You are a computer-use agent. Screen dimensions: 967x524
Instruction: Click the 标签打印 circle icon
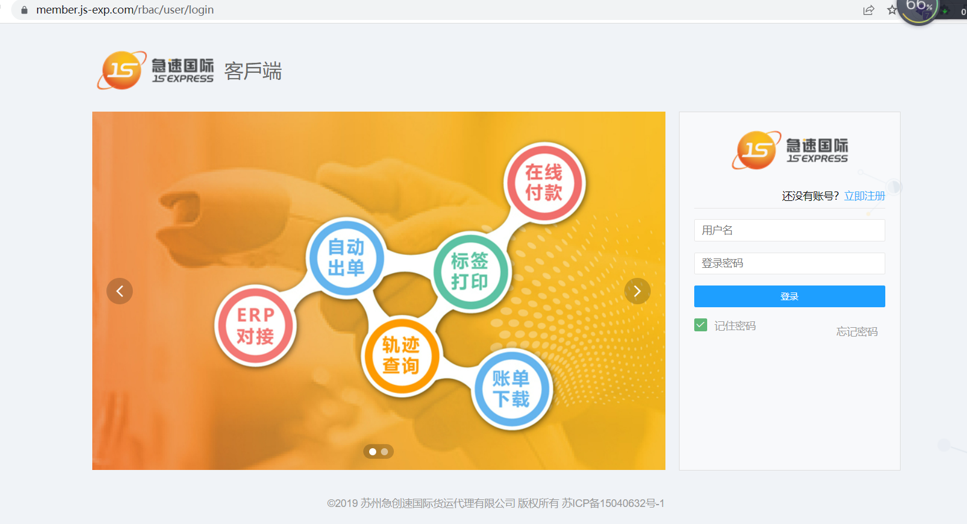(x=470, y=271)
